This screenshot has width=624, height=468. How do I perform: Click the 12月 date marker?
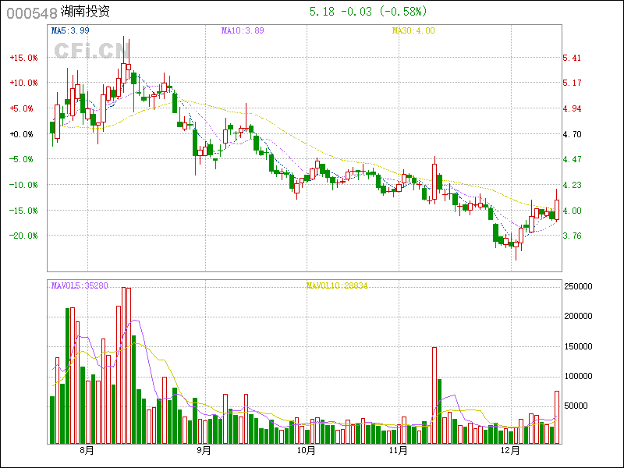coord(511,450)
